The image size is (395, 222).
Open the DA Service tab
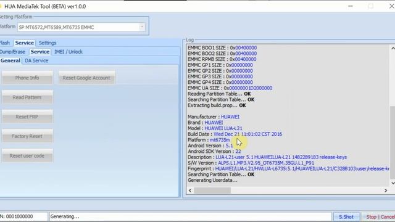coord(36,60)
